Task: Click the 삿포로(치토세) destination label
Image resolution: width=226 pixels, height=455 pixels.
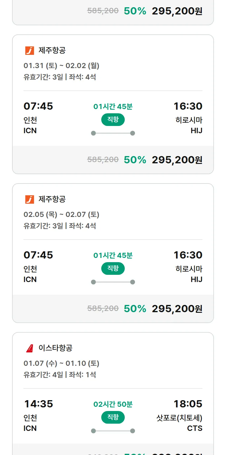Action: pos(179,418)
